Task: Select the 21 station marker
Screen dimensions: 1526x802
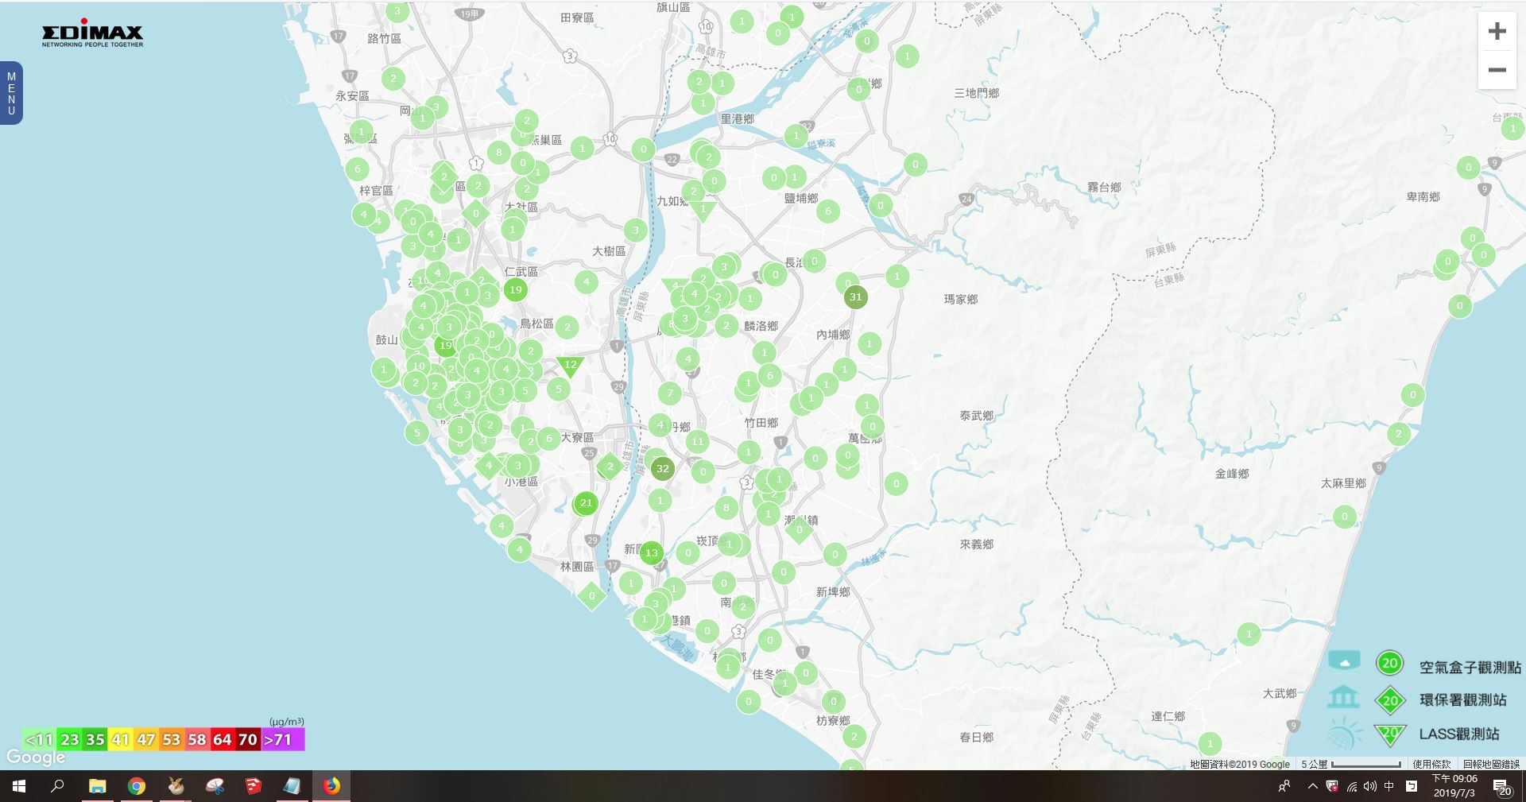Action: coord(586,503)
